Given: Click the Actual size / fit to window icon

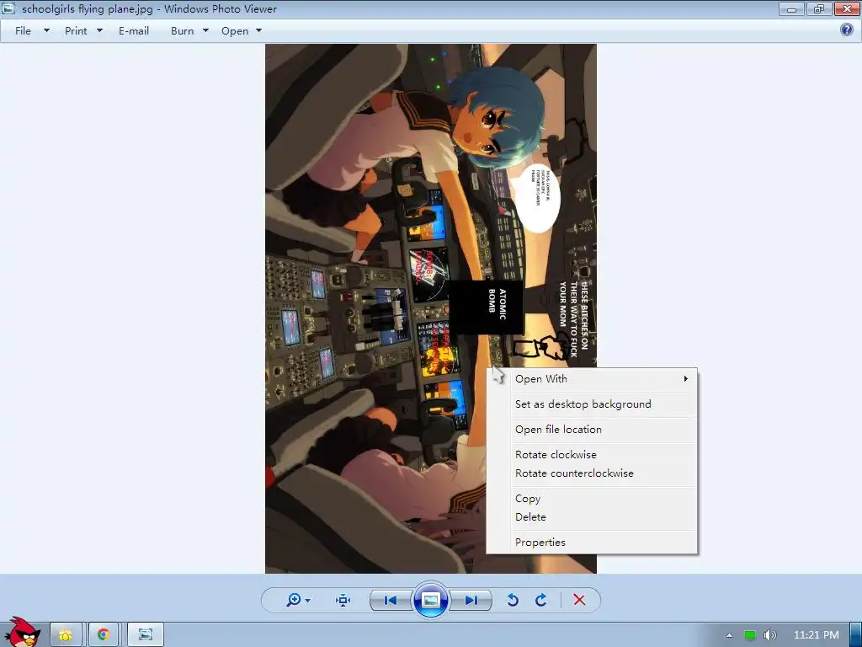Looking at the screenshot, I should coord(343,600).
